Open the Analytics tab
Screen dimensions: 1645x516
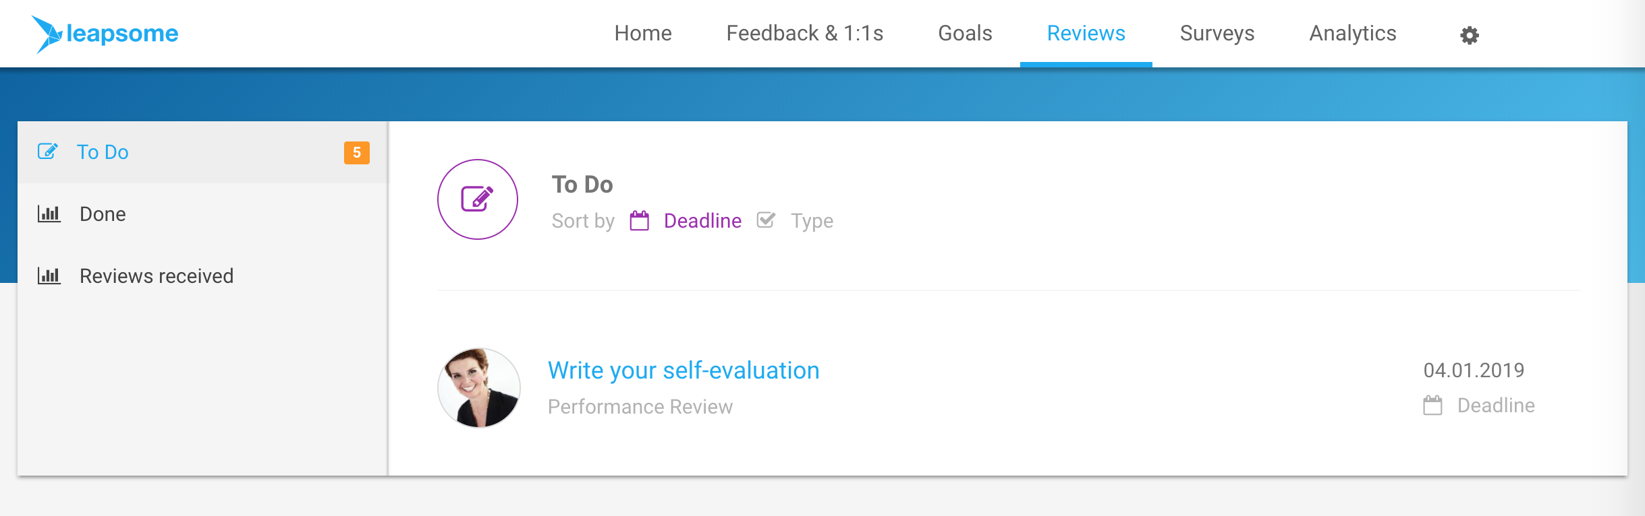[x=1353, y=33]
